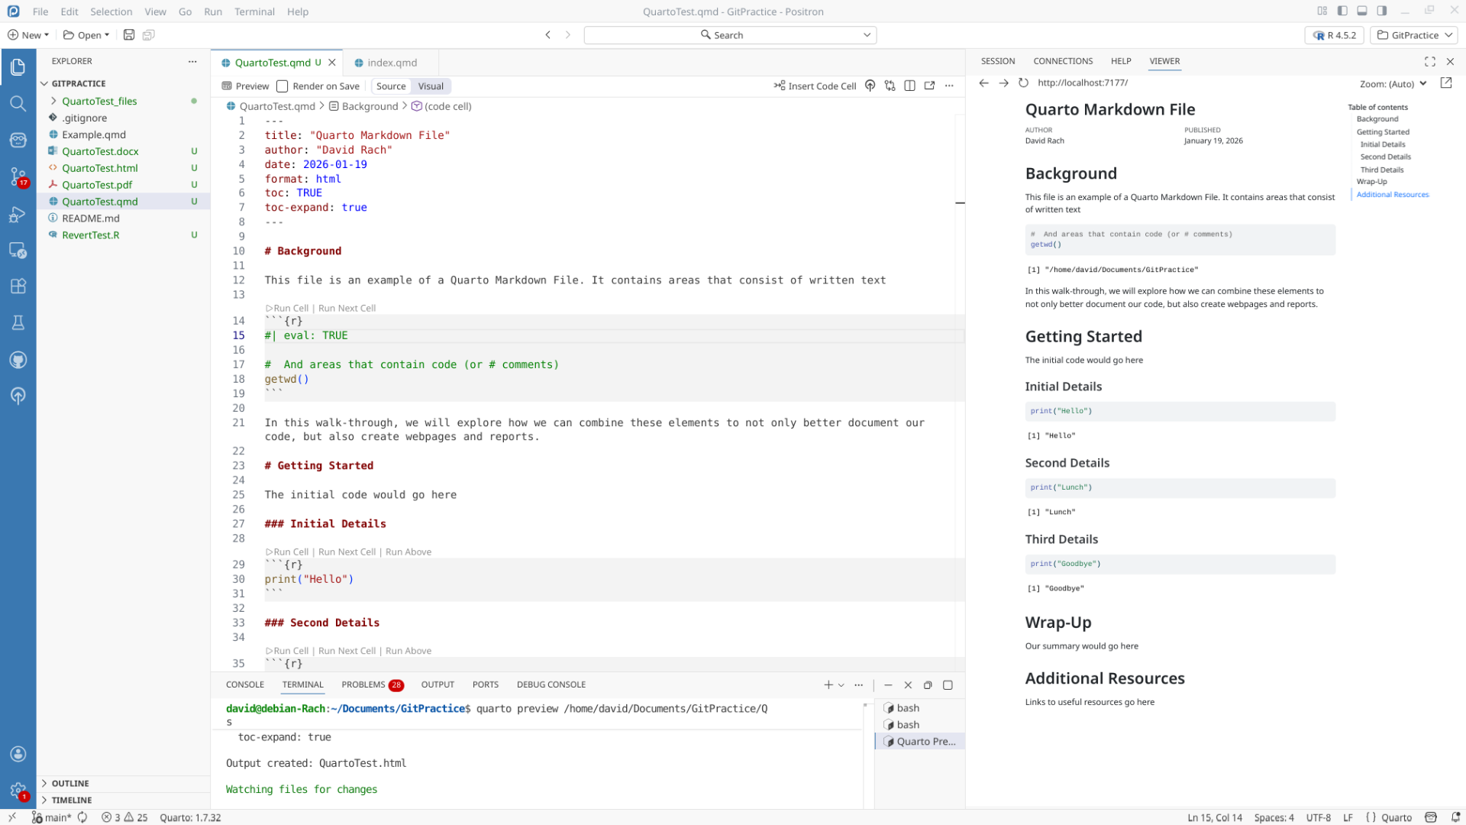Image resolution: width=1466 pixels, height=825 pixels.
Task: Open the Terminal menu
Action: tap(254, 11)
